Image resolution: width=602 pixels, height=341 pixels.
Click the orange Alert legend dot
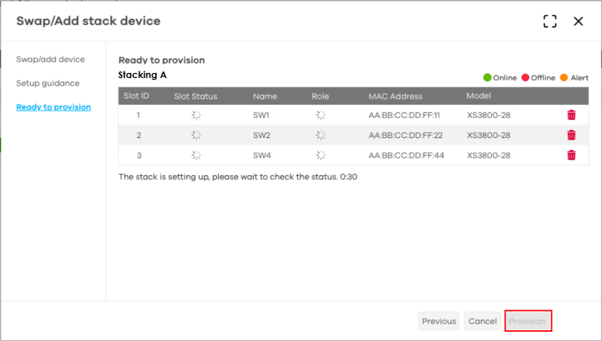pos(563,77)
